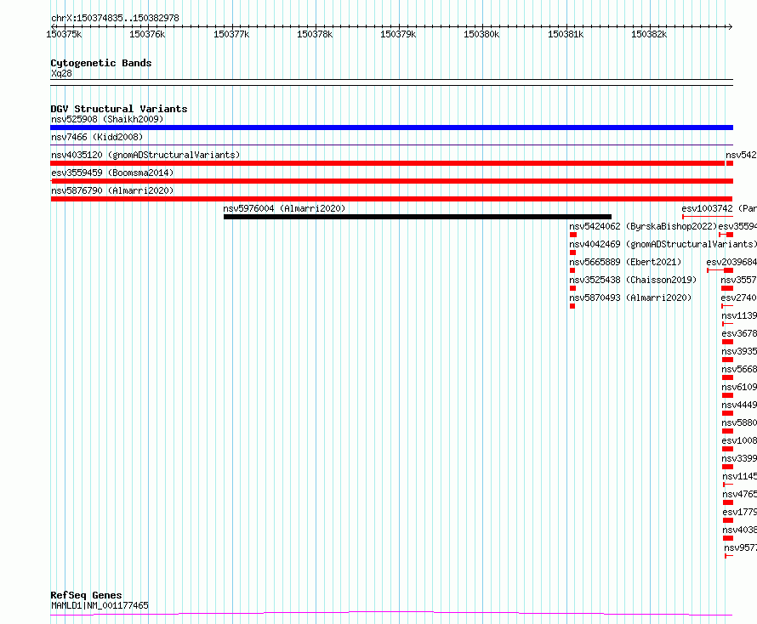Click the nsv525908 (Shaikh2009) label
757x624 pixels.
pyautogui.click(x=107, y=119)
